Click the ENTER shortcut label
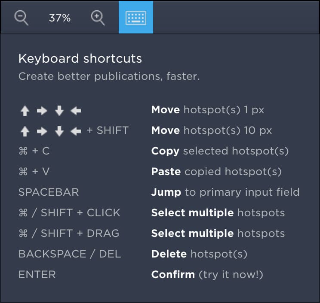 (37, 274)
